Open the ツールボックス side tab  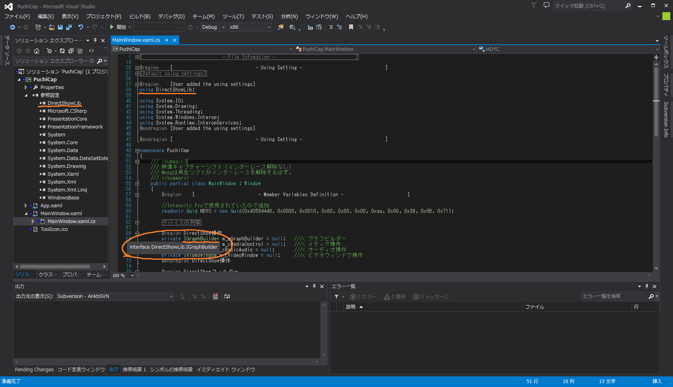point(666,52)
